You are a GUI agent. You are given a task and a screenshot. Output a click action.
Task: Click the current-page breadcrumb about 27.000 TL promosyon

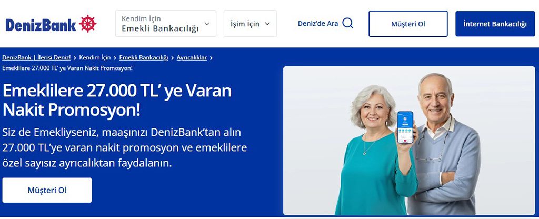pyautogui.click(x=67, y=68)
